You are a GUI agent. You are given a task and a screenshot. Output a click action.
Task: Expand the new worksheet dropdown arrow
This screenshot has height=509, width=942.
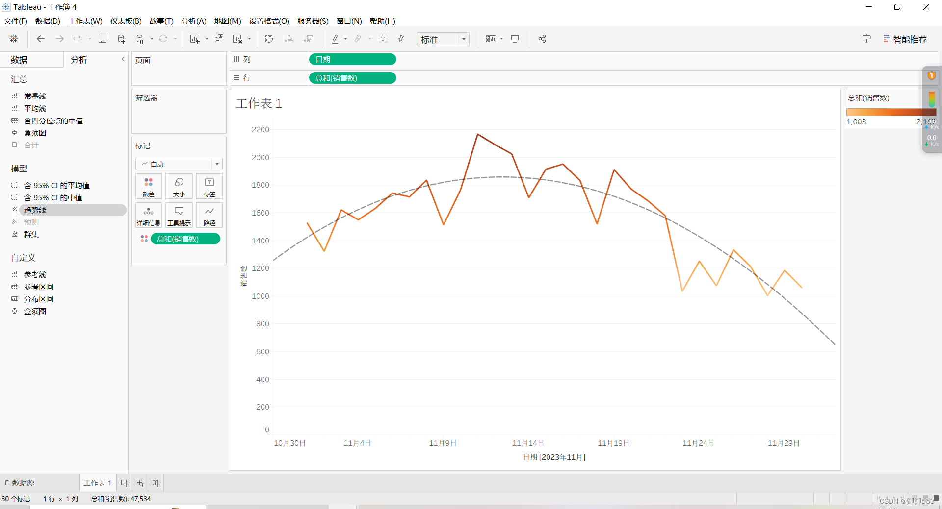pyautogui.click(x=207, y=39)
